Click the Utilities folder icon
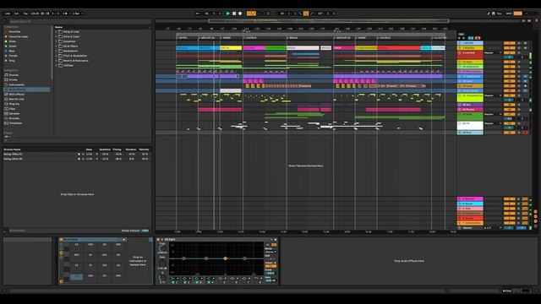The height and width of the screenshot is (304, 541). tap(60, 65)
